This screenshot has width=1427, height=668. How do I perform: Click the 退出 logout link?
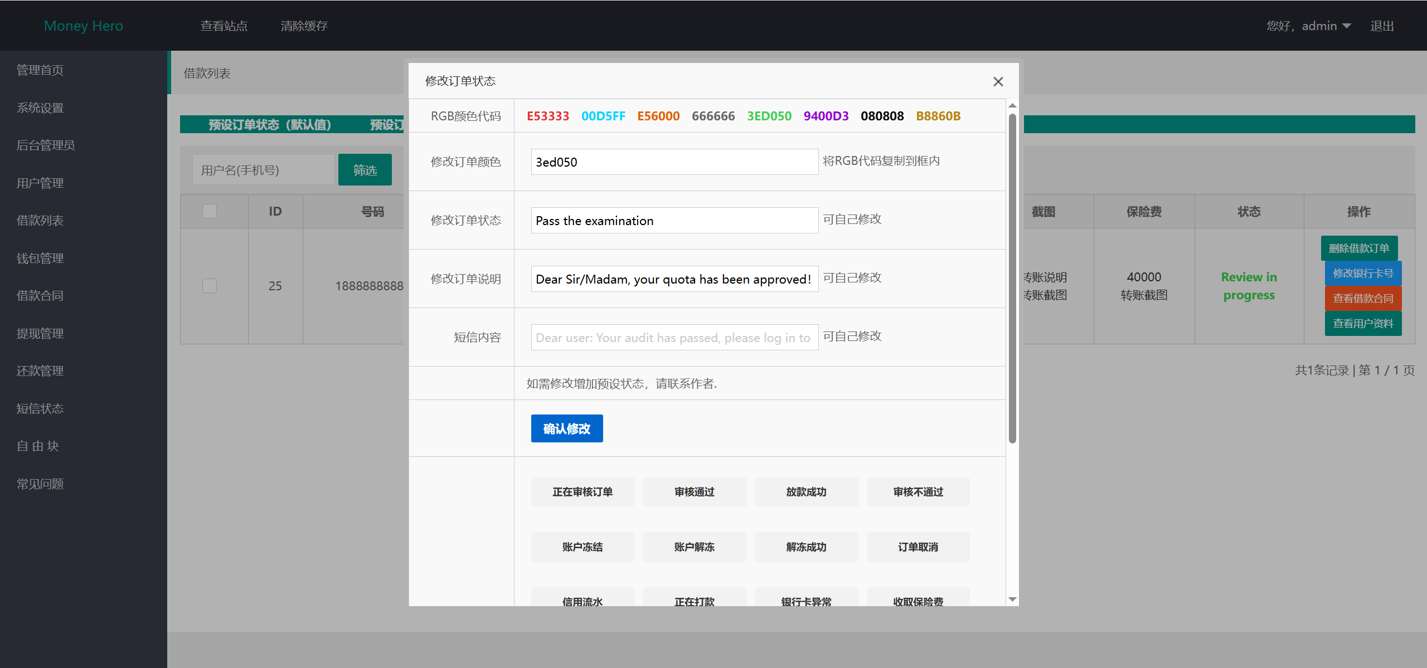pos(1382,26)
